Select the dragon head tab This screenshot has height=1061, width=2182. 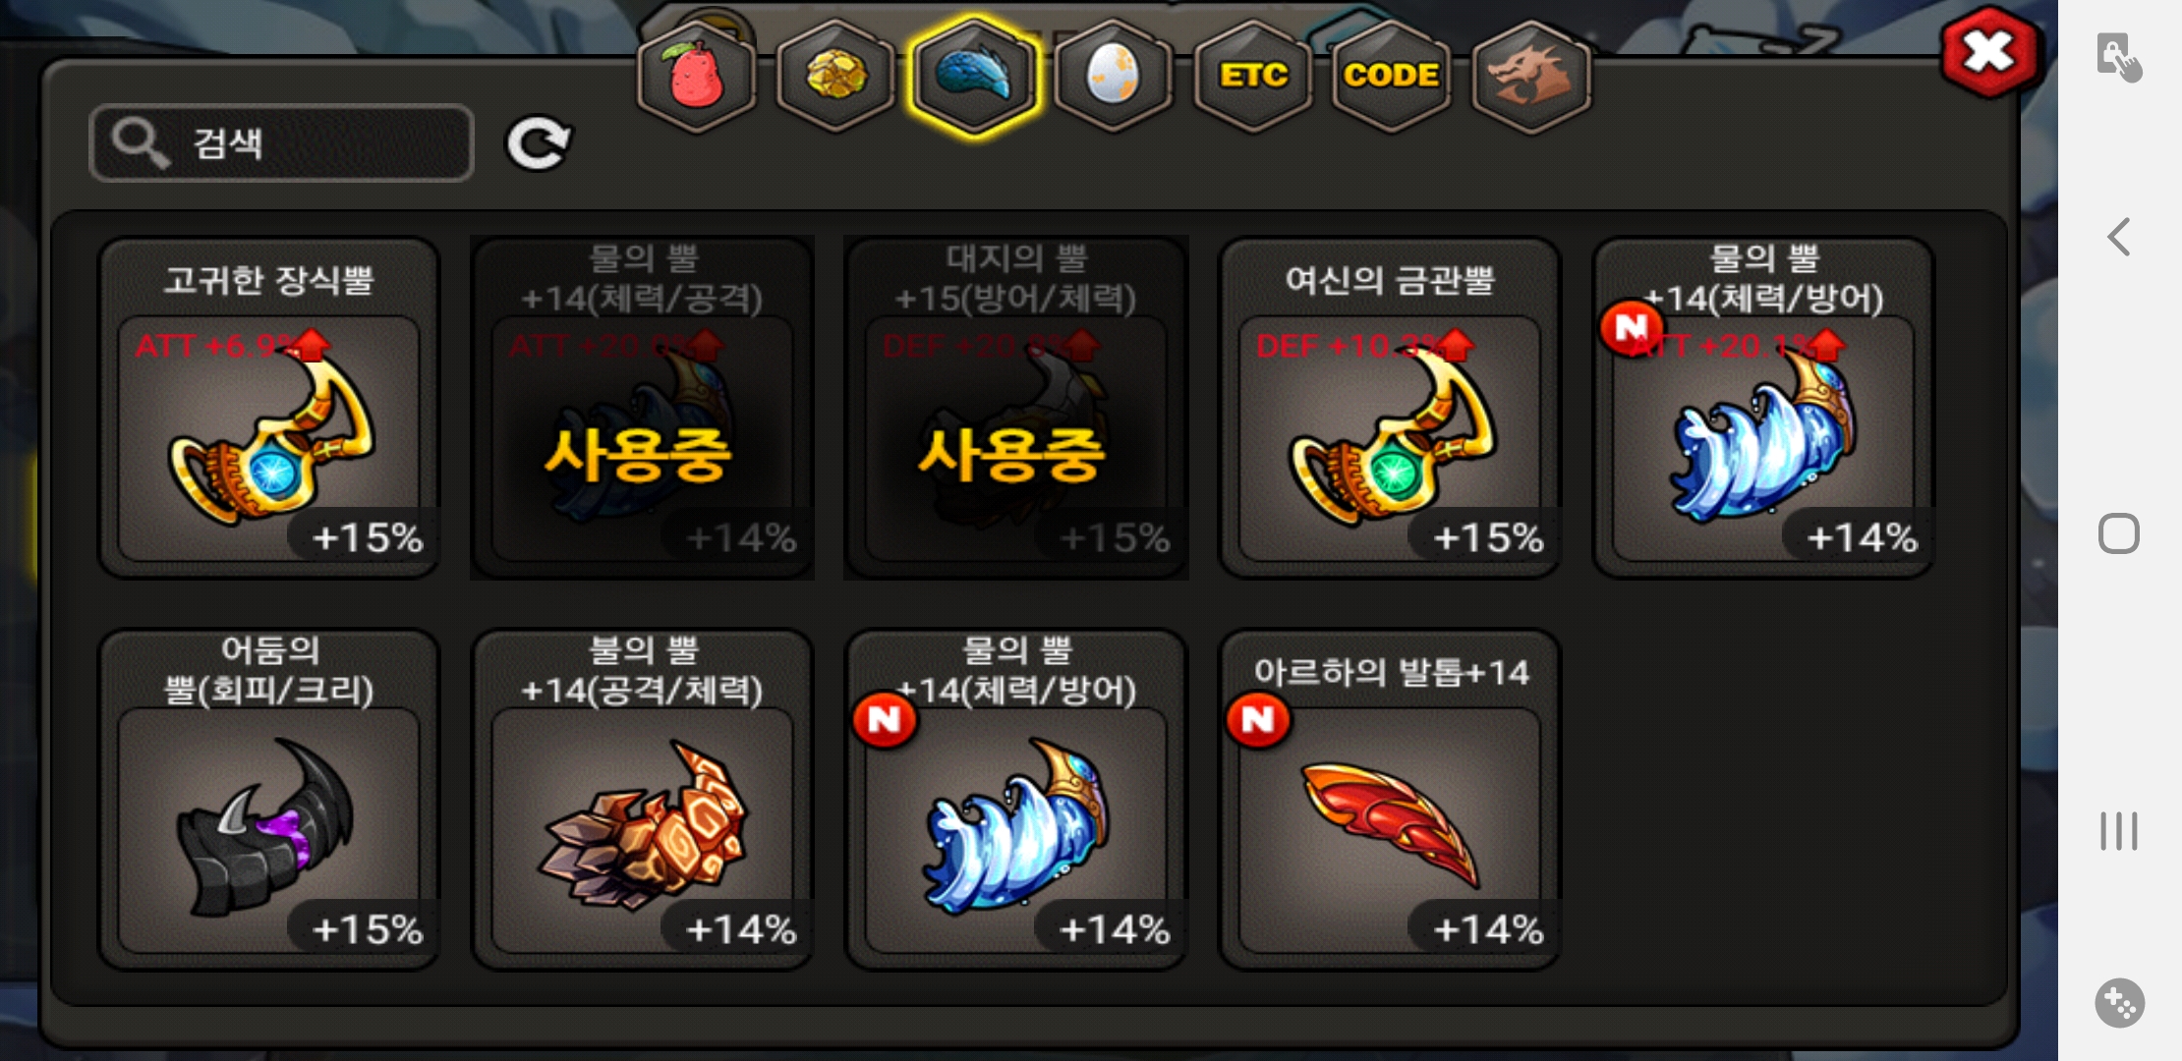tap(1531, 76)
